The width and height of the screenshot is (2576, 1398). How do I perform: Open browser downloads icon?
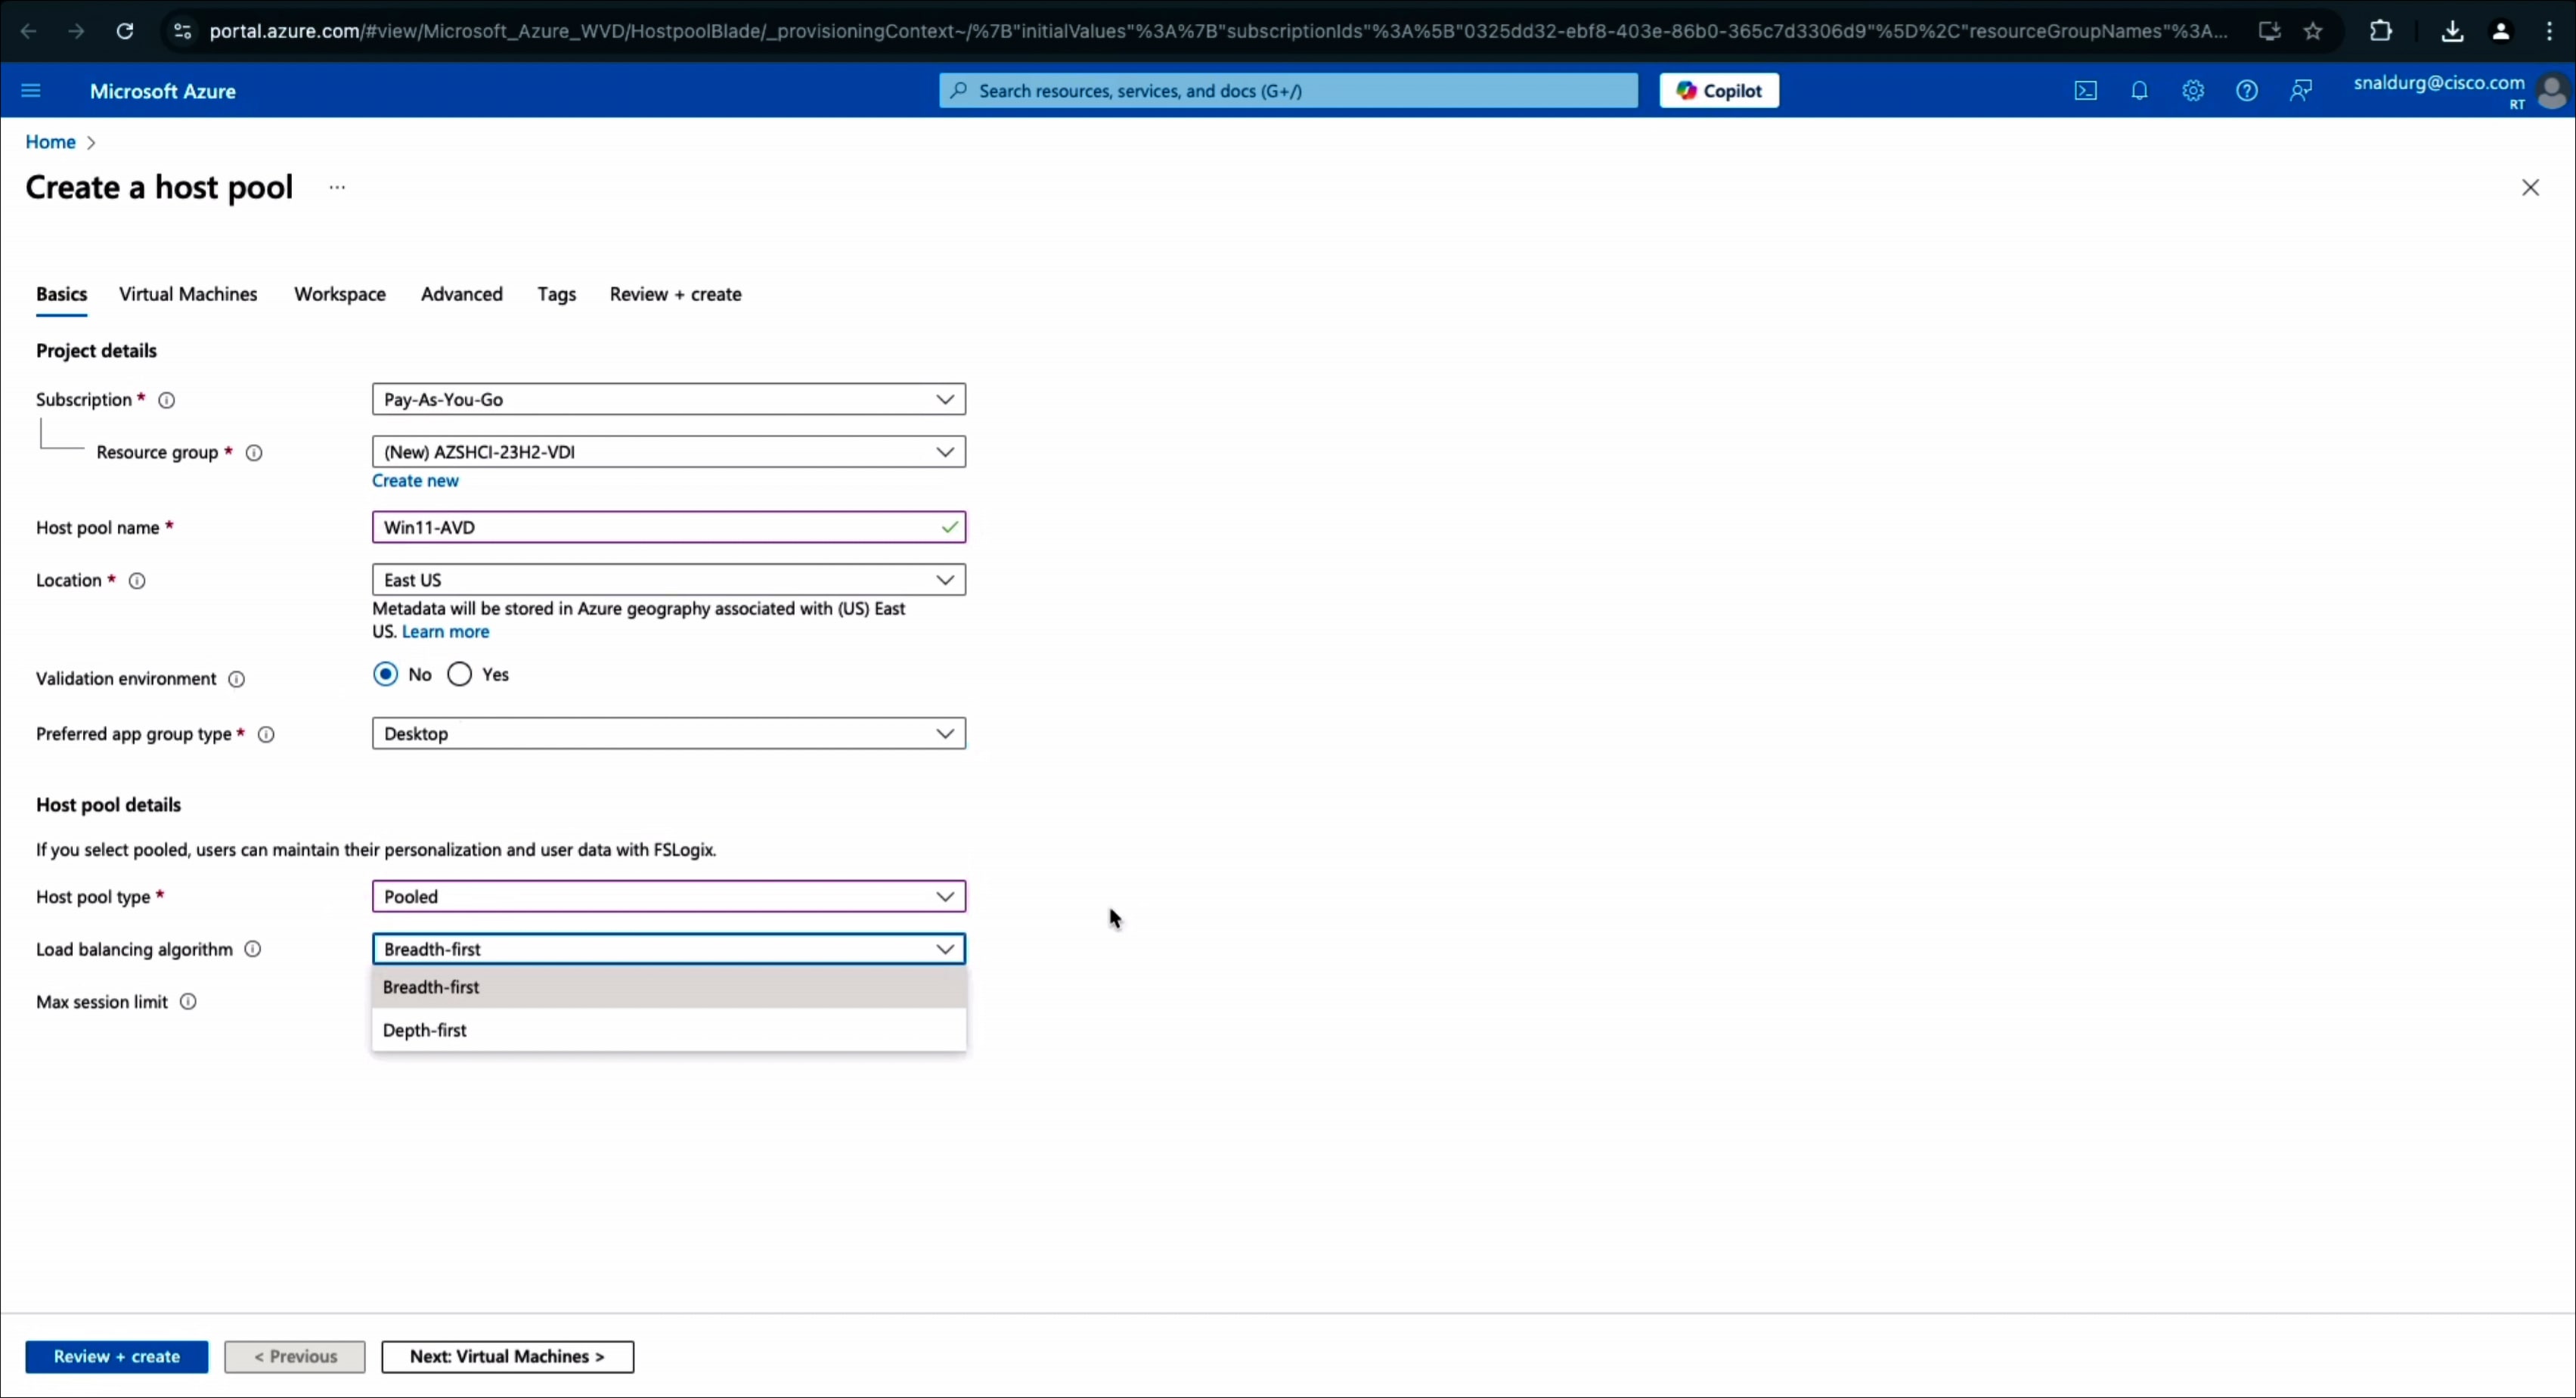tap(2452, 31)
